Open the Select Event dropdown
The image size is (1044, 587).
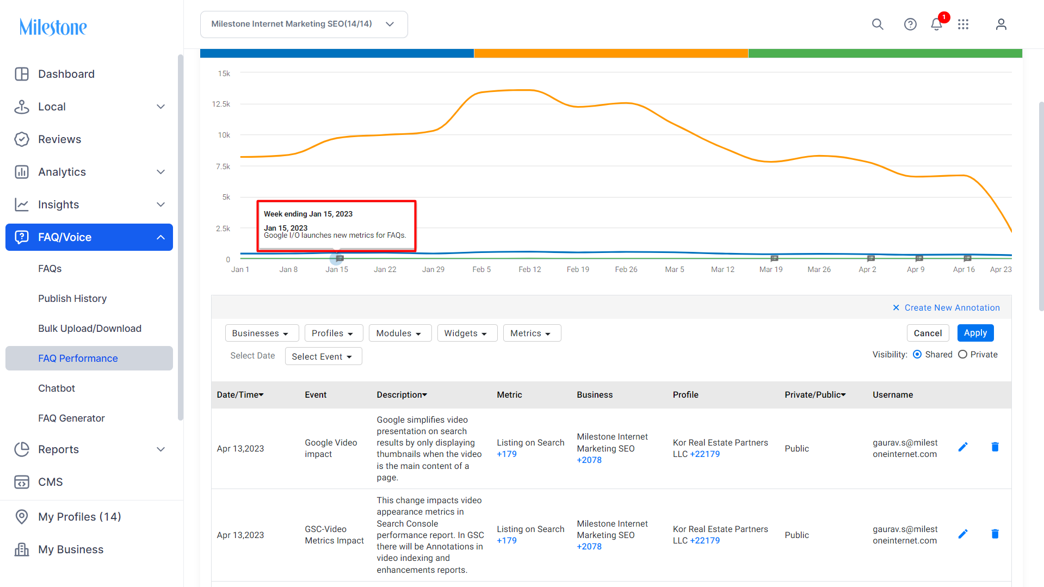323,356
